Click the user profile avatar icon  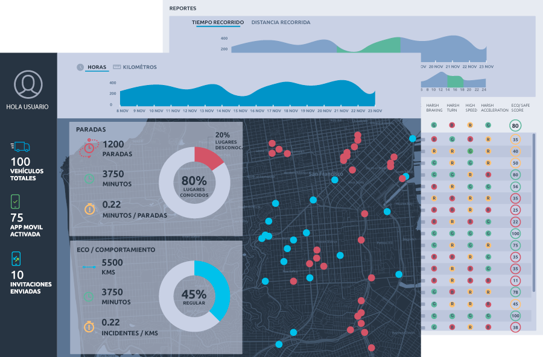28,84
